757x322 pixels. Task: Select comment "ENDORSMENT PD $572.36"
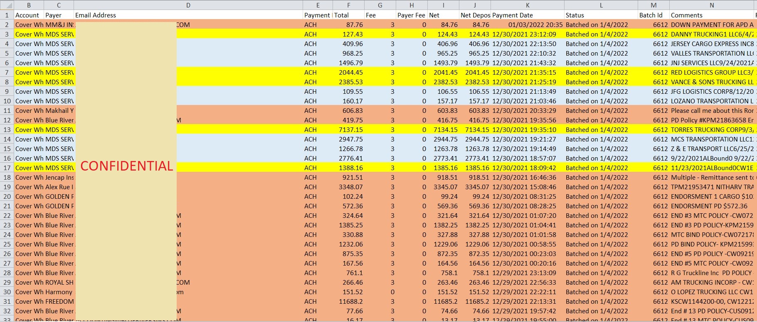tap(712, 206)
